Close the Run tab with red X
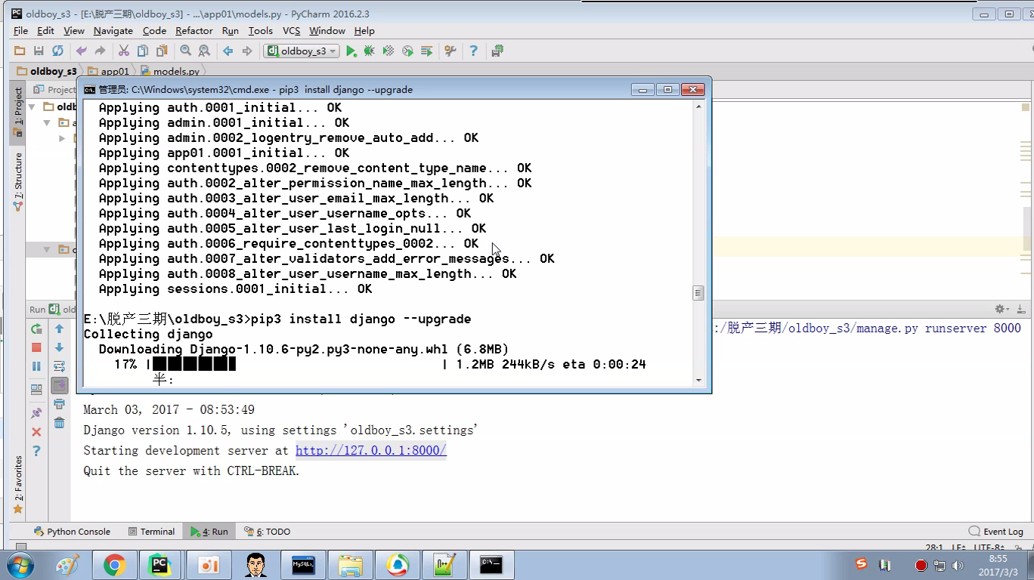 point(36,432)
